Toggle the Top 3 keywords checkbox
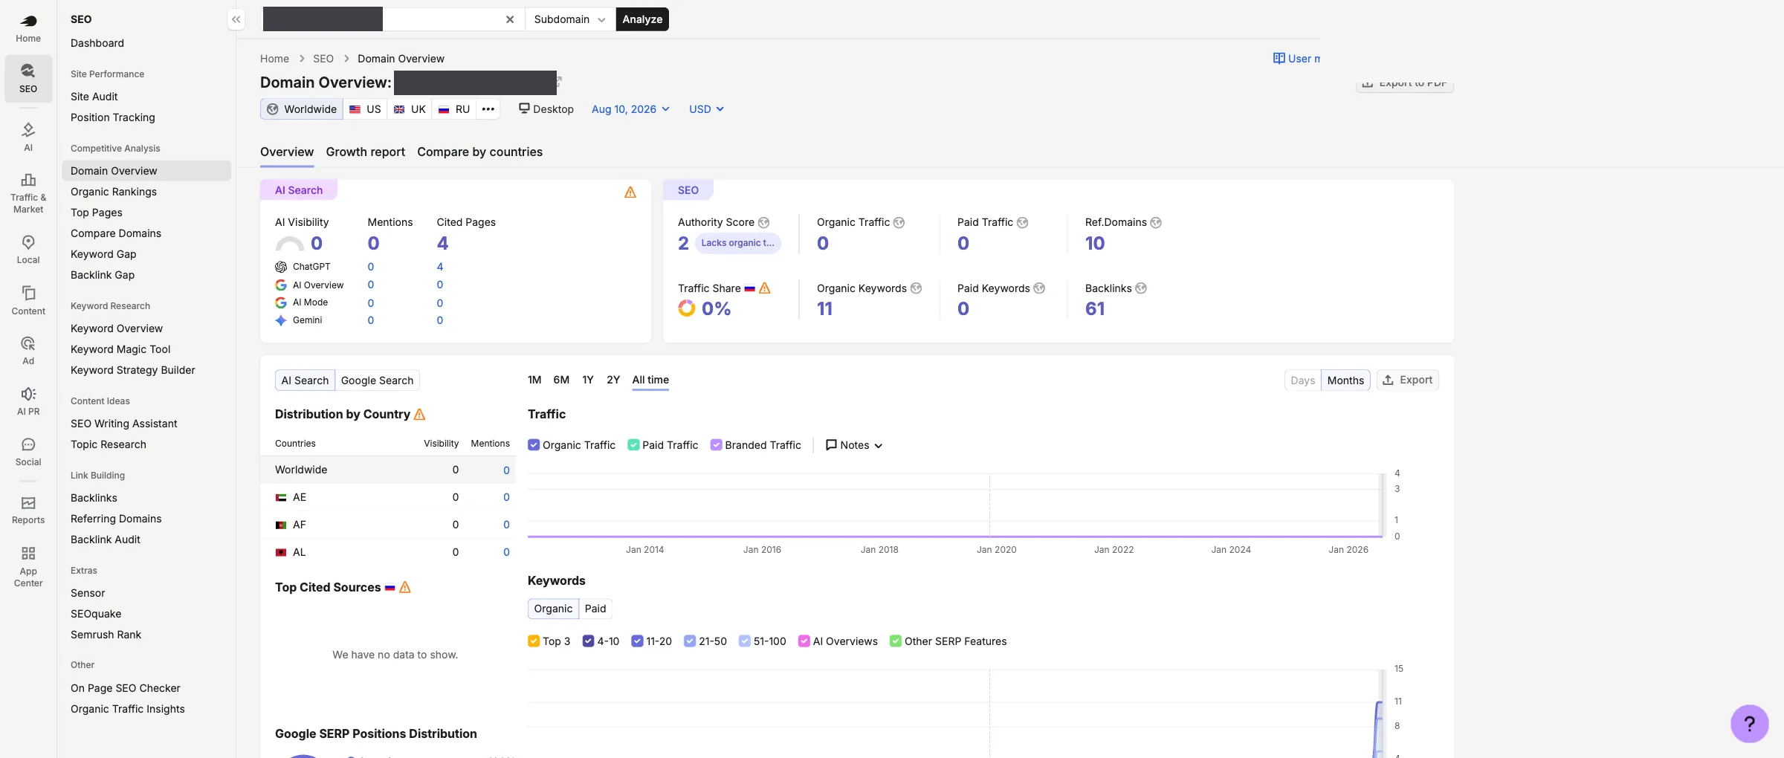This screenshot has height=758, width=1784. point(534,641)
